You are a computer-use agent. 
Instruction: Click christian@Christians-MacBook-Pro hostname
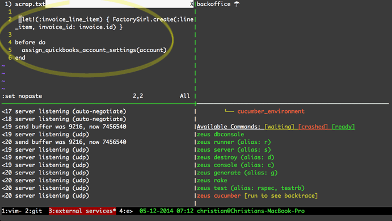(x=251, y=211)
